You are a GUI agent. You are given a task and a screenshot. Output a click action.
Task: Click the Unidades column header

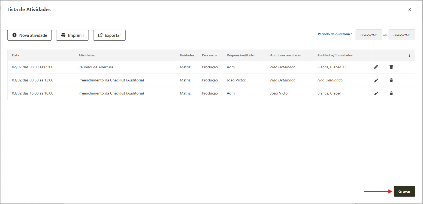tap(187, 55)
